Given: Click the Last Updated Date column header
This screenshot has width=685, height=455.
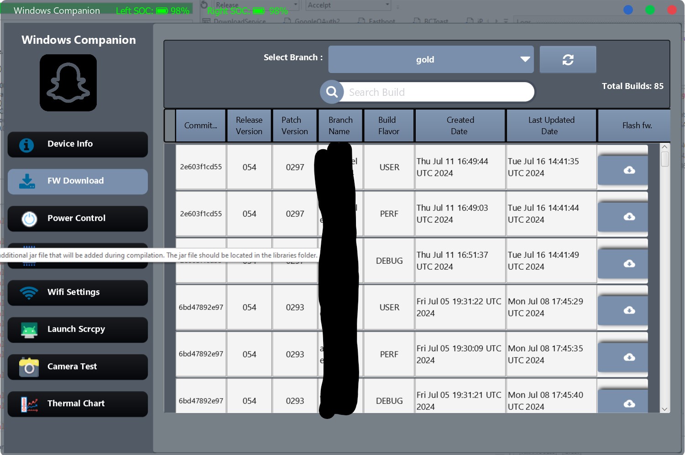Looking at the screenshot, I should coord(551,126).
